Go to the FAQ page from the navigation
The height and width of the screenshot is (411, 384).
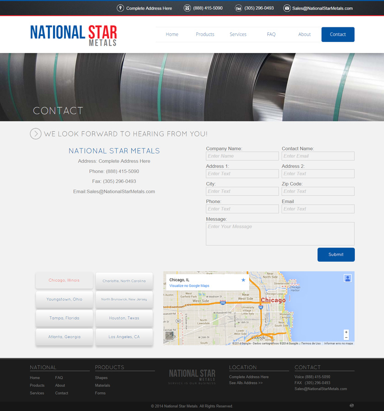pyautogui.click(x=271, y=34)
